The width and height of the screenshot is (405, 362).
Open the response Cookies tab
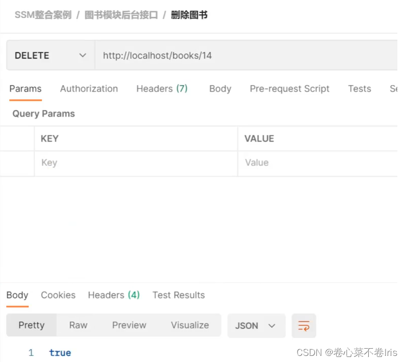tap(58, 295)
